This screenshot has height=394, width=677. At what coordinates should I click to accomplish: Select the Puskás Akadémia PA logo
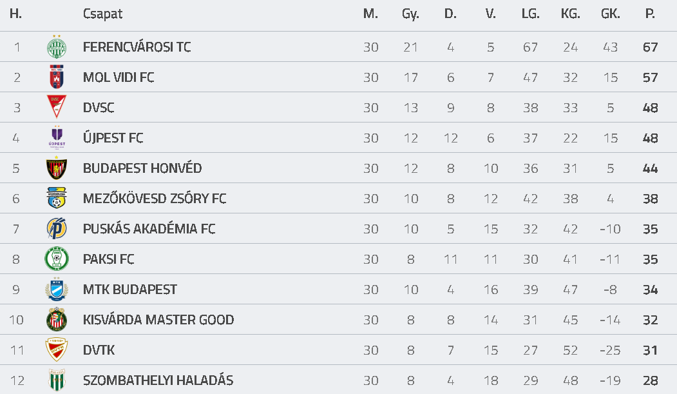pyautogui.click(x=57, y=228)
